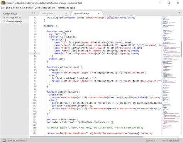Click 'for(var n in nd.atts)' on line 77
183x143 pixels.
[x=63, y=37]
